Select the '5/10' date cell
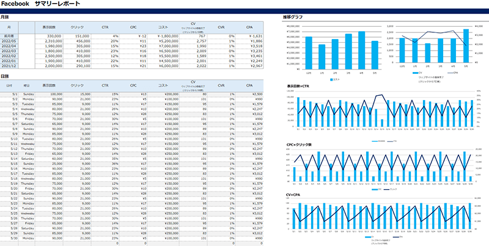 tap(9, 139)
